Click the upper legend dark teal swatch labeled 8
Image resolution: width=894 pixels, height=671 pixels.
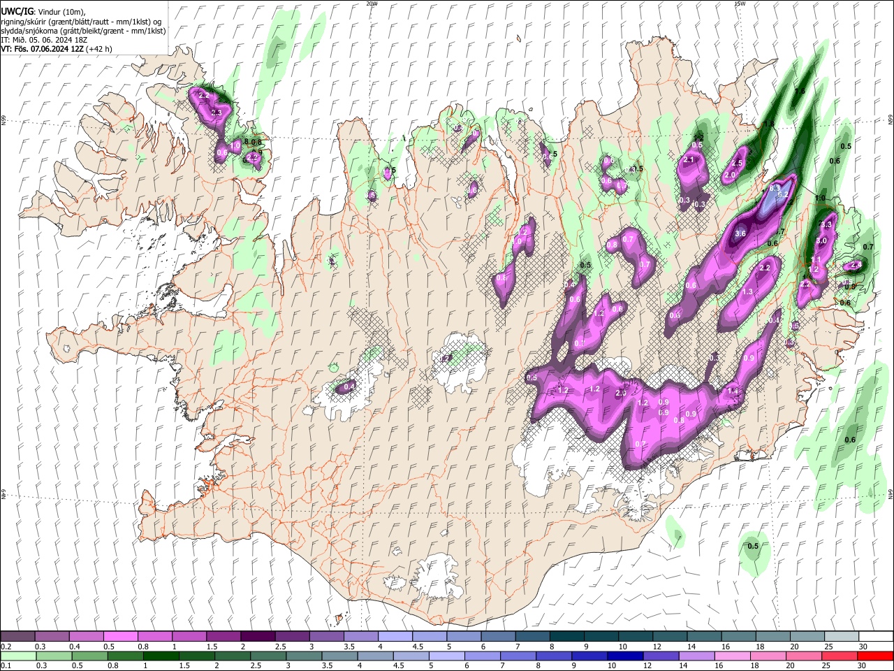coord(567,636)
